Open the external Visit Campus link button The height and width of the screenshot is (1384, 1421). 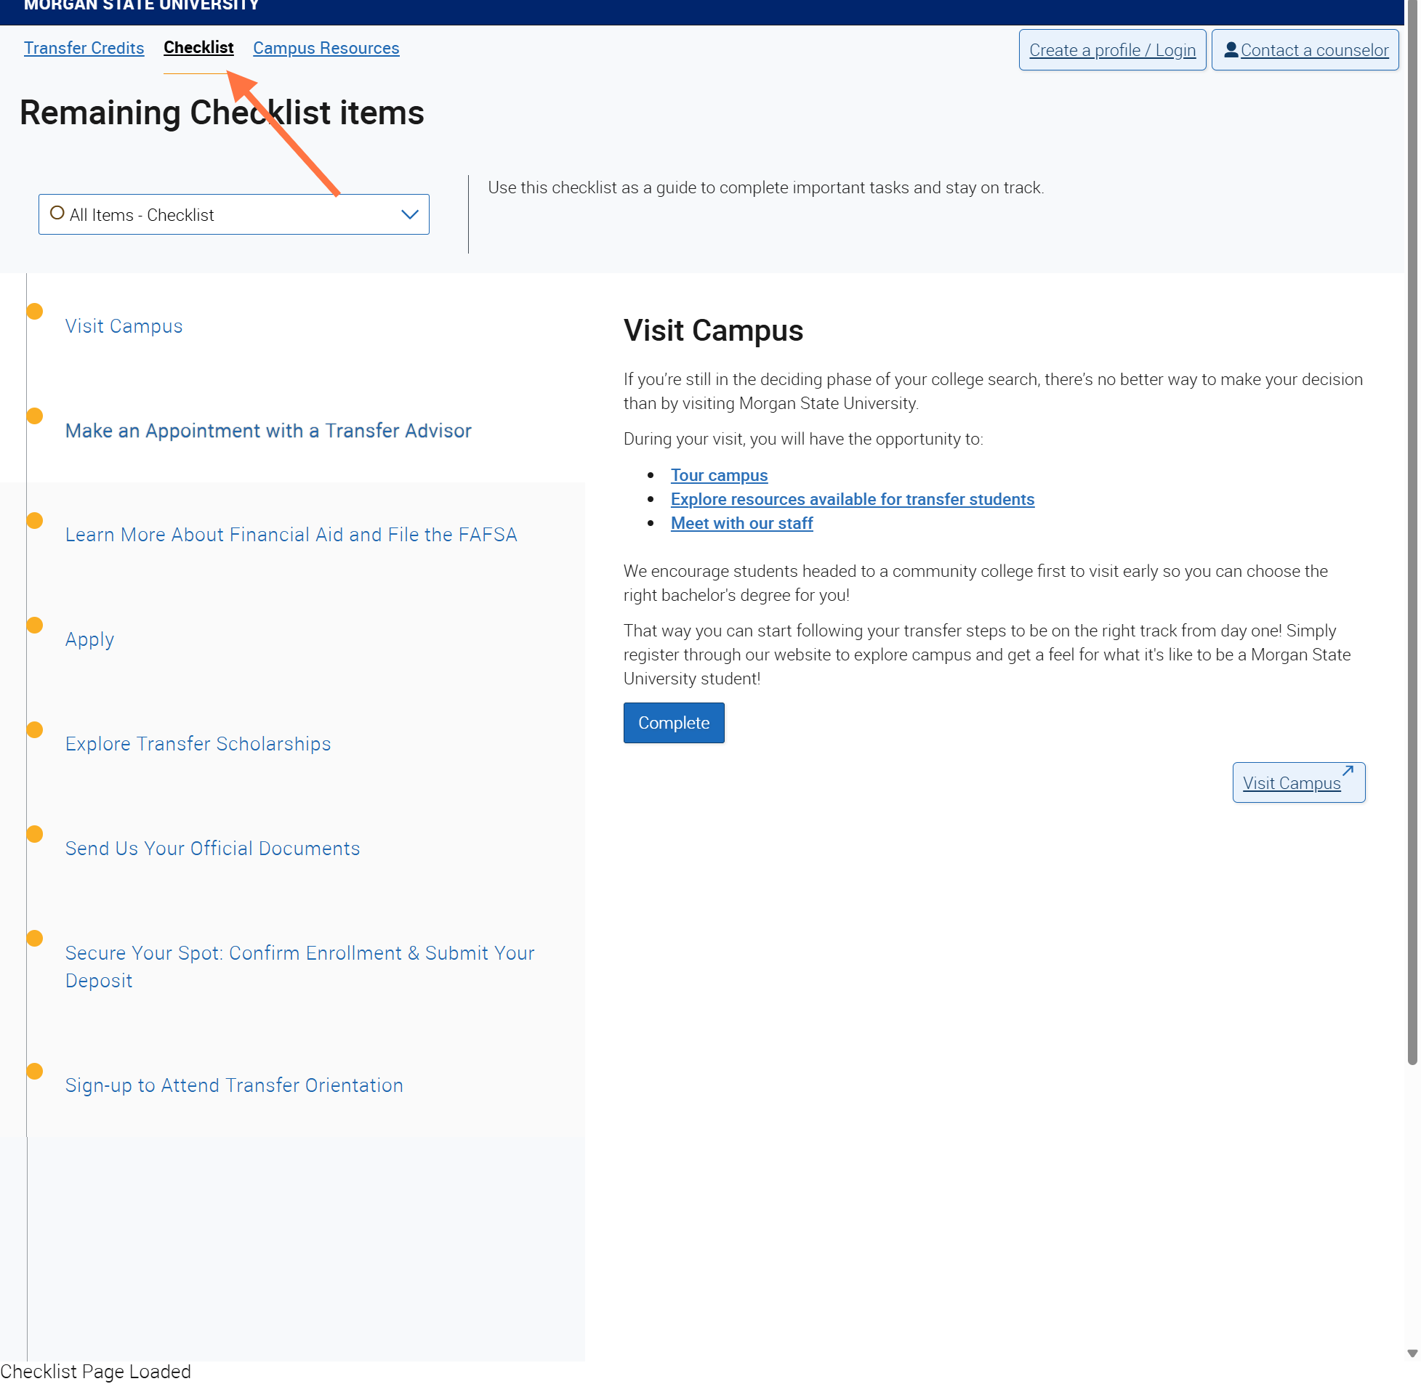[x=1299, y=783]
